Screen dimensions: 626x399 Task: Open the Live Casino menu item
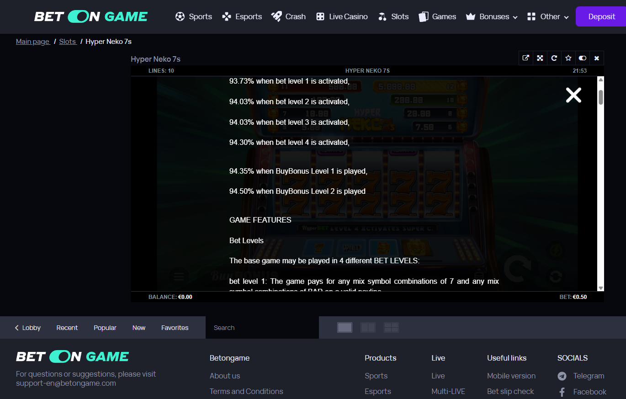pyautogui.click(x=348, y=16)
